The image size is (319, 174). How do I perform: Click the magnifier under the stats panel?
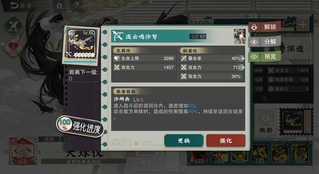pos(265,99)
